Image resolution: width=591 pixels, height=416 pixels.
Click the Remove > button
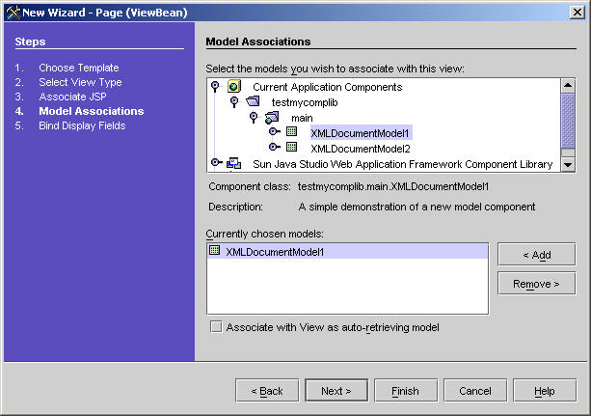point(537,284)
